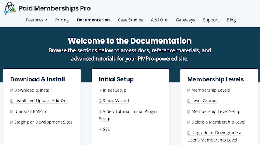This screenshot has width=260, height=145.
Task: Open the Pricing menu item
Action: point(62,20)
